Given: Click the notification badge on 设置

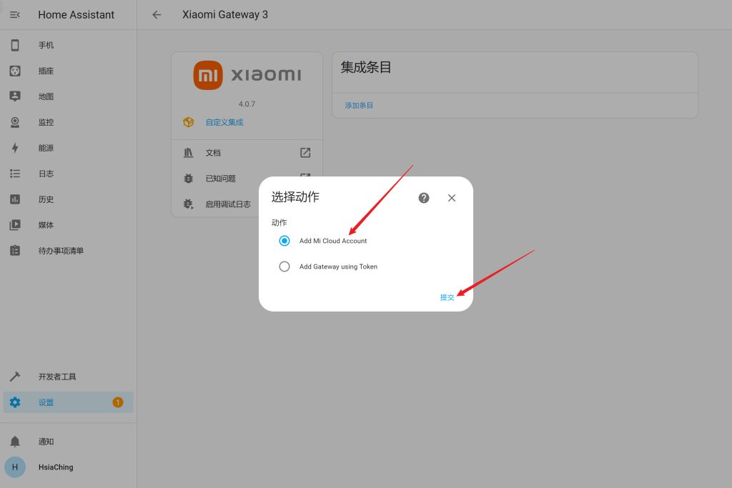Looking at the screenshot, I should coord(118,402).
